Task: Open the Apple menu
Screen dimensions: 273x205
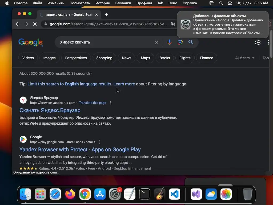Action: 7,3
